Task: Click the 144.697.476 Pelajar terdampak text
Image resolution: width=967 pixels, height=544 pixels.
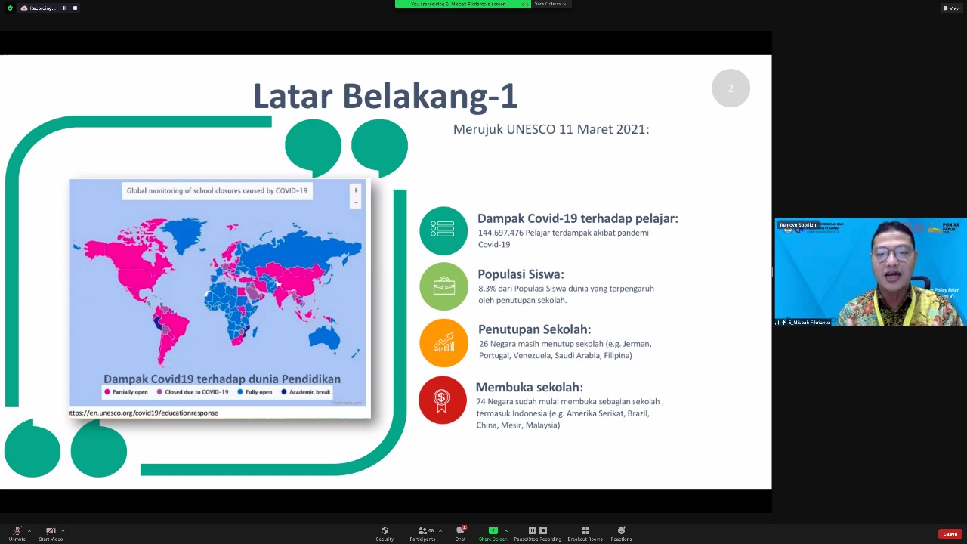Action: [x=564, y=239]
